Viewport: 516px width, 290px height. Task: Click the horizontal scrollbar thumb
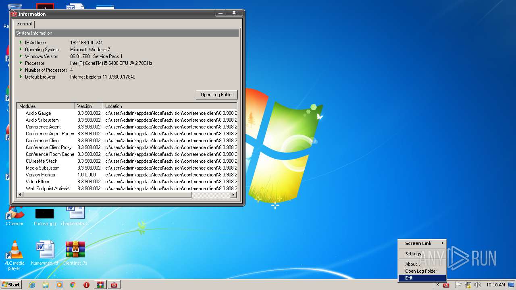click(x=107, y=195)
